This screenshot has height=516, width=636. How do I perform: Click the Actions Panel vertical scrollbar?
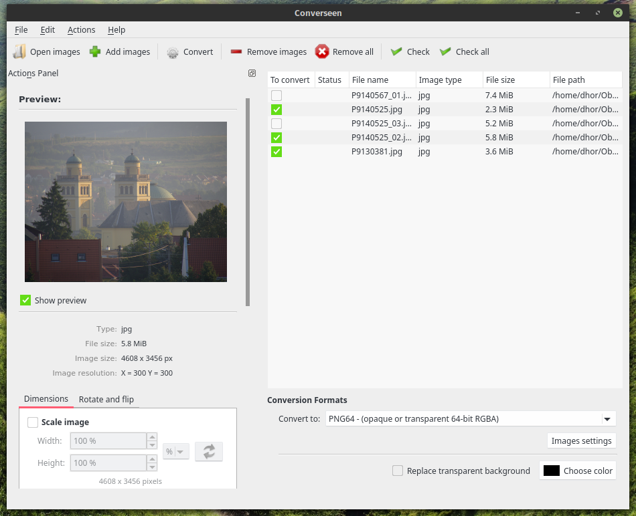coord(248,202)
